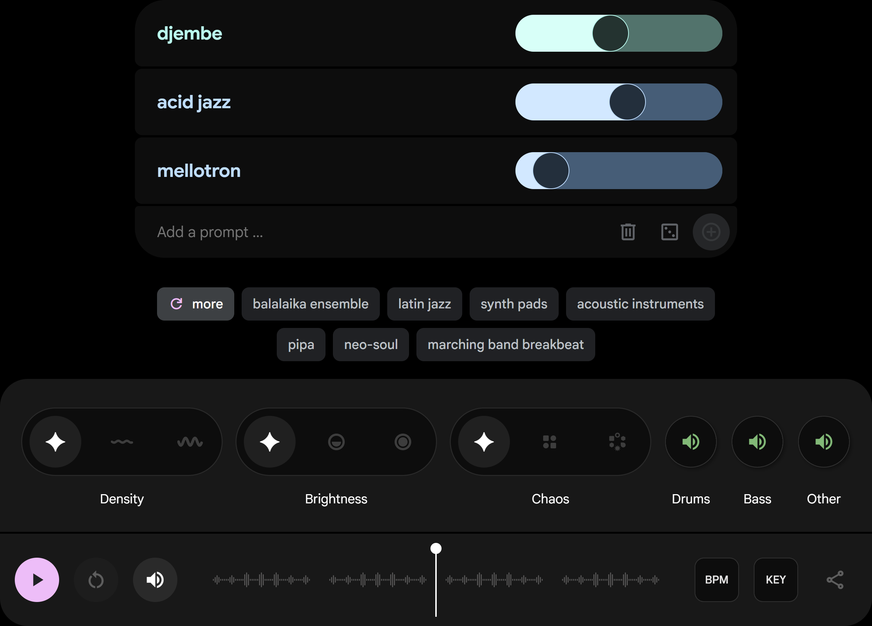
Task: Set brightness to the brightest circle icon
Action: (x=402, y=442)
